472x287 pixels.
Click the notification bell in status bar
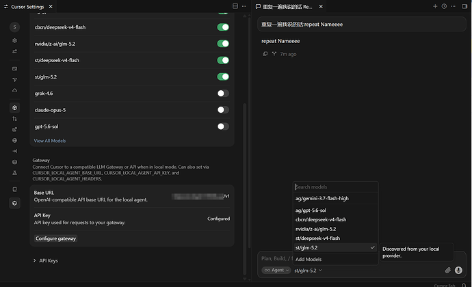464,285
